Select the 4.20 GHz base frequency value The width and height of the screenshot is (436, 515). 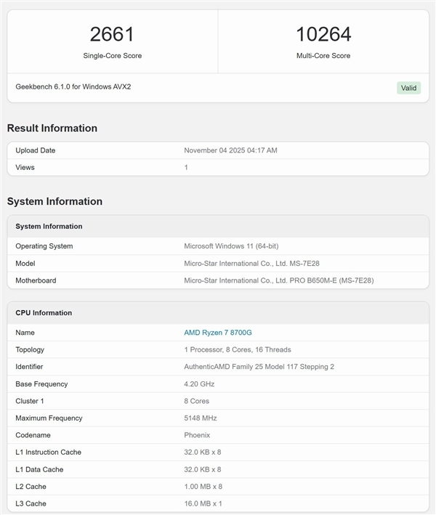199,384
